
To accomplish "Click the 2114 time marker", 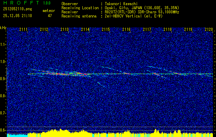I will [85, 29].
